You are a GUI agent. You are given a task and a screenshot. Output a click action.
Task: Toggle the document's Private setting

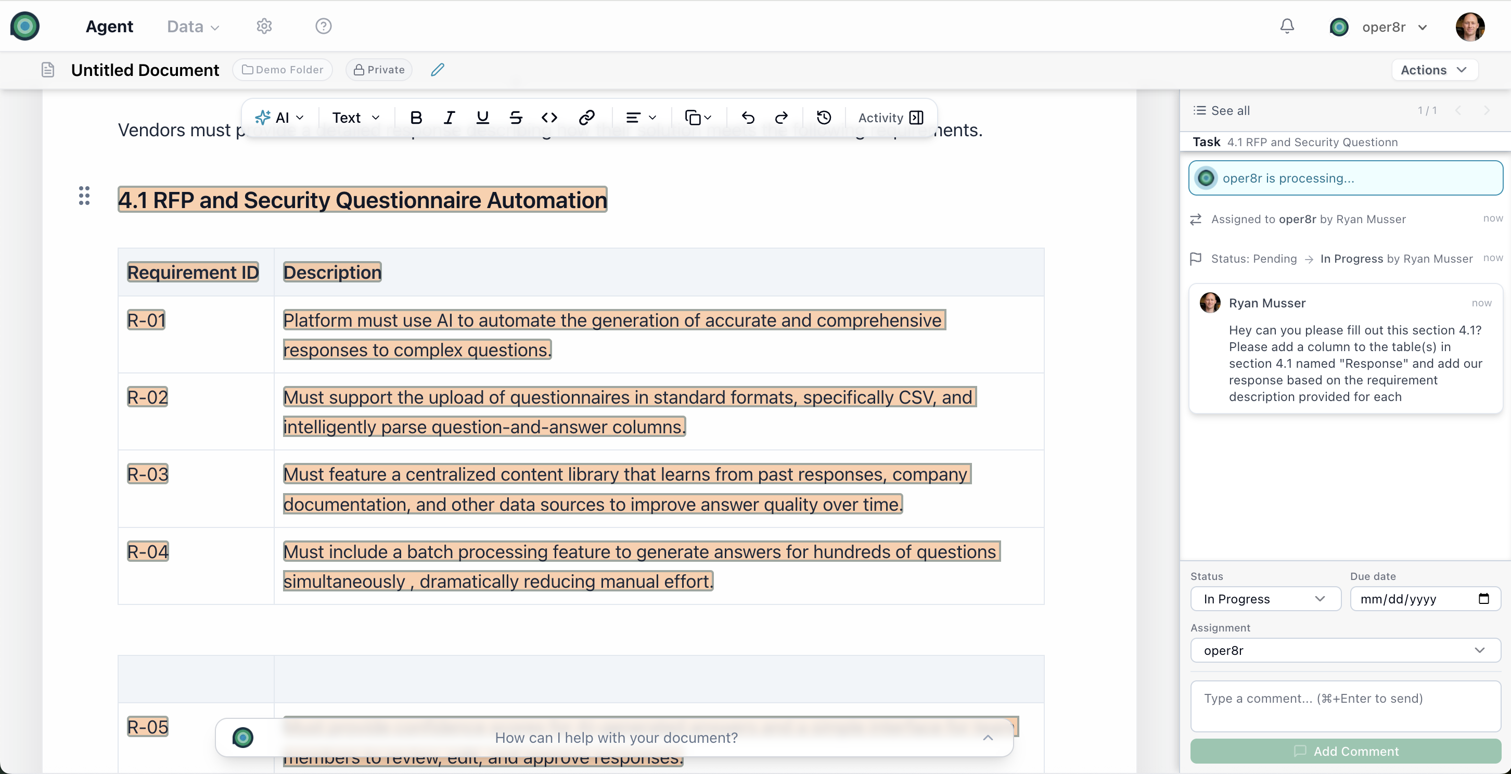(x=378, y=69)
